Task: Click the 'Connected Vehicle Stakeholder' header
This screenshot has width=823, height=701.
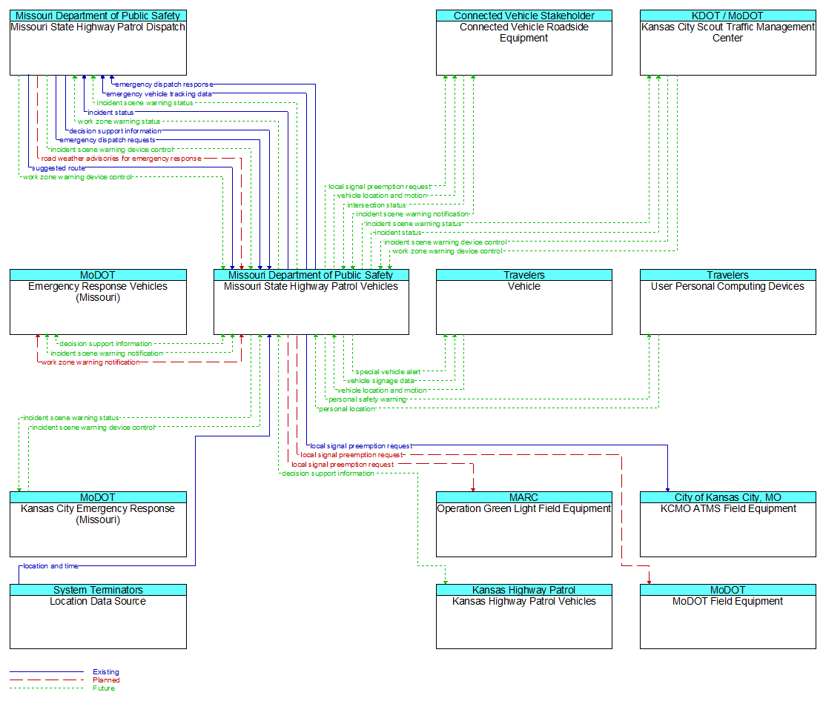Action: (523, 16)
